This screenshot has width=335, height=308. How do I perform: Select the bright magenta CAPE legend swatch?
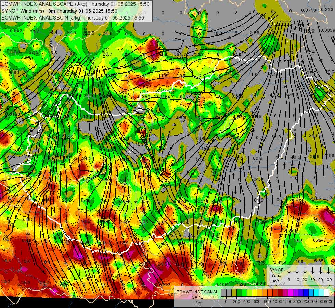coord(291,293)
